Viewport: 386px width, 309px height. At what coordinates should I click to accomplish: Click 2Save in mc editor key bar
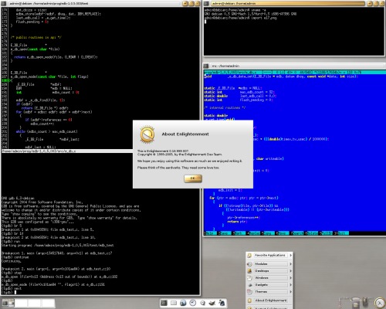[x=224, y=233]
